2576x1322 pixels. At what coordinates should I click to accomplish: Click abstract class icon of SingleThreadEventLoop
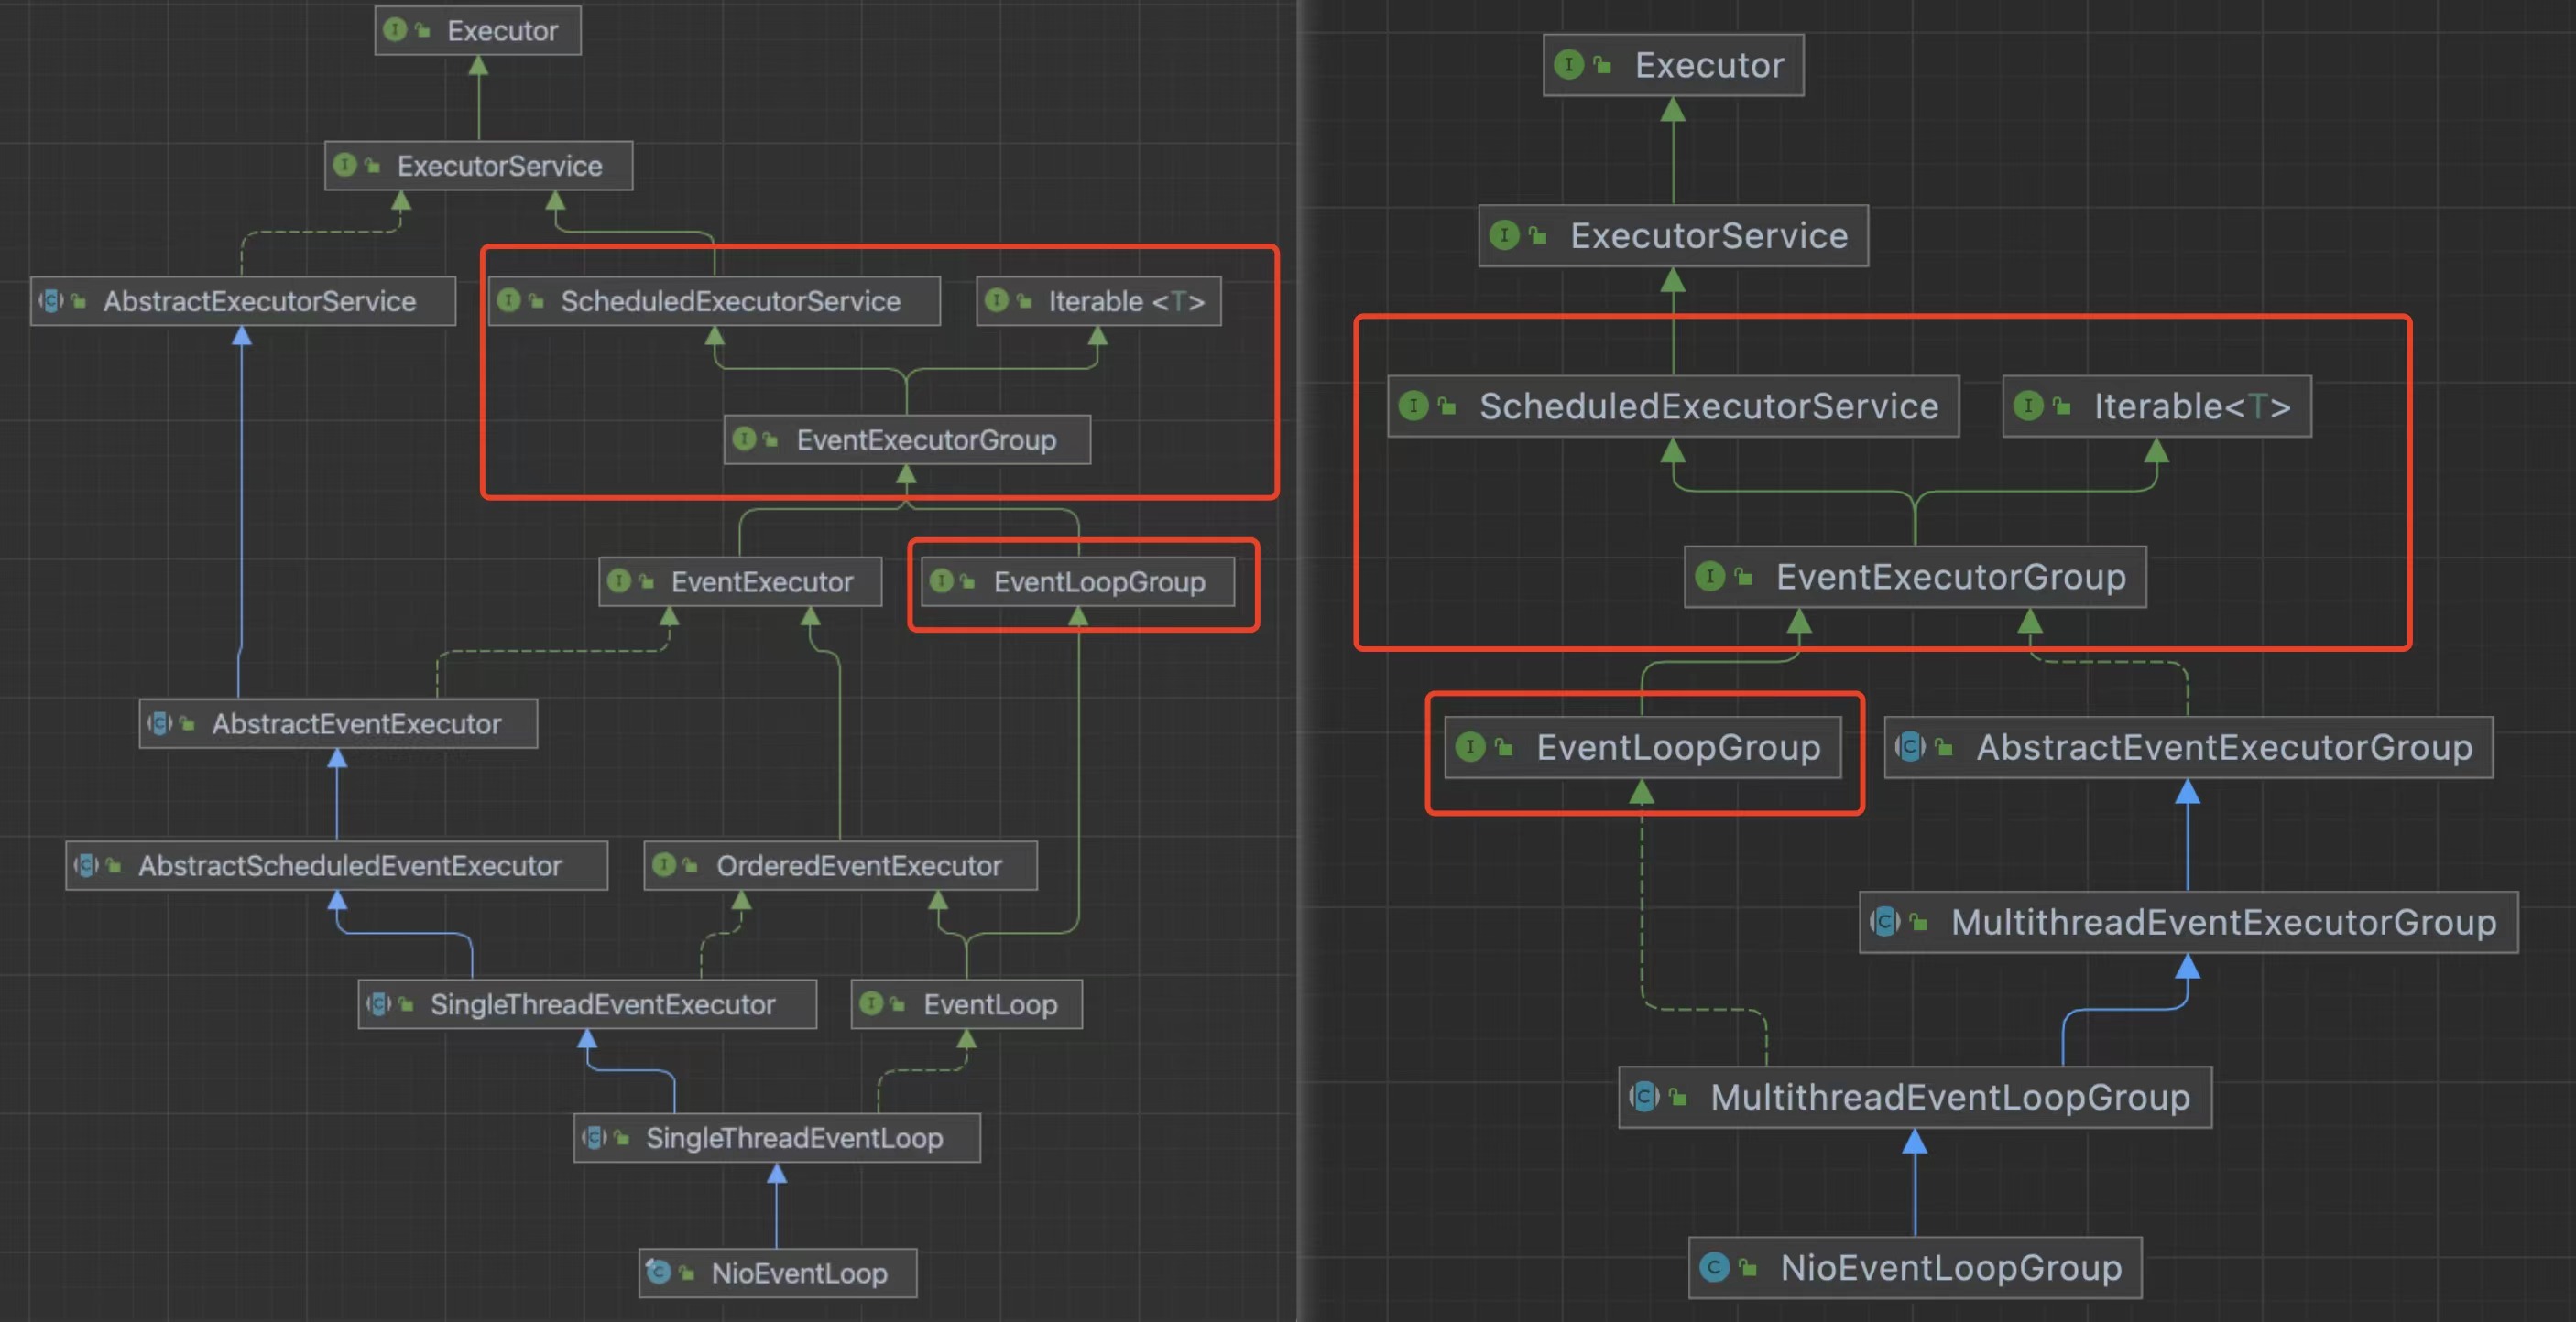click(x=594, y=1137)
